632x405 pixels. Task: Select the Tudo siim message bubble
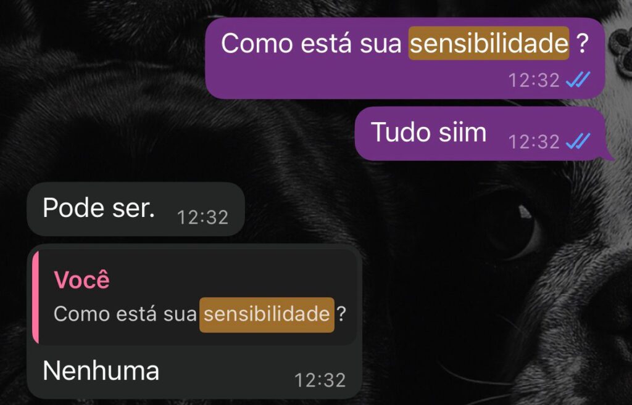point(480,134)
